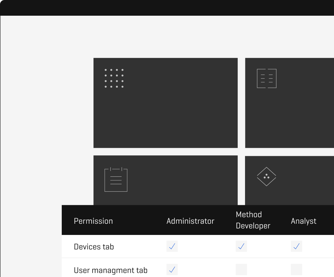The image size is (334, 277).
Task: Uncheck User managment tab for Administrator
Action: click(172, 269)
